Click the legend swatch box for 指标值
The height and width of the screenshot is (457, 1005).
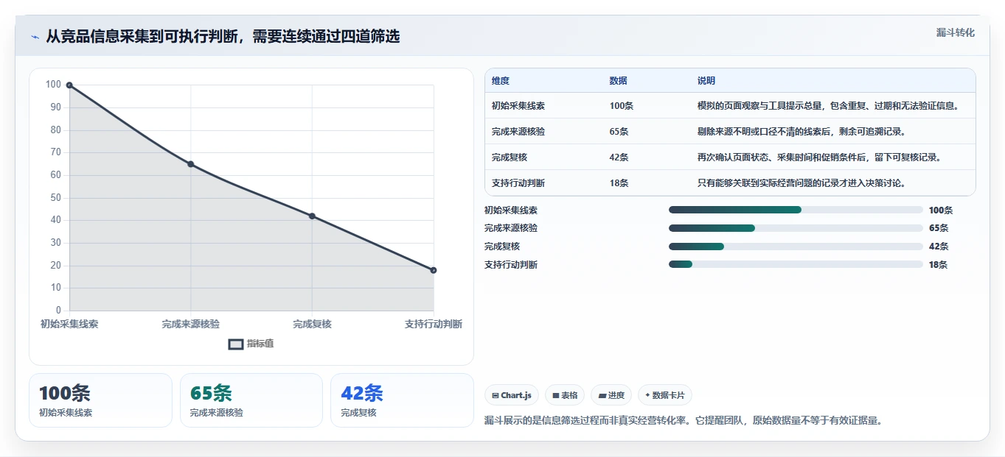(x=236, y=344)
